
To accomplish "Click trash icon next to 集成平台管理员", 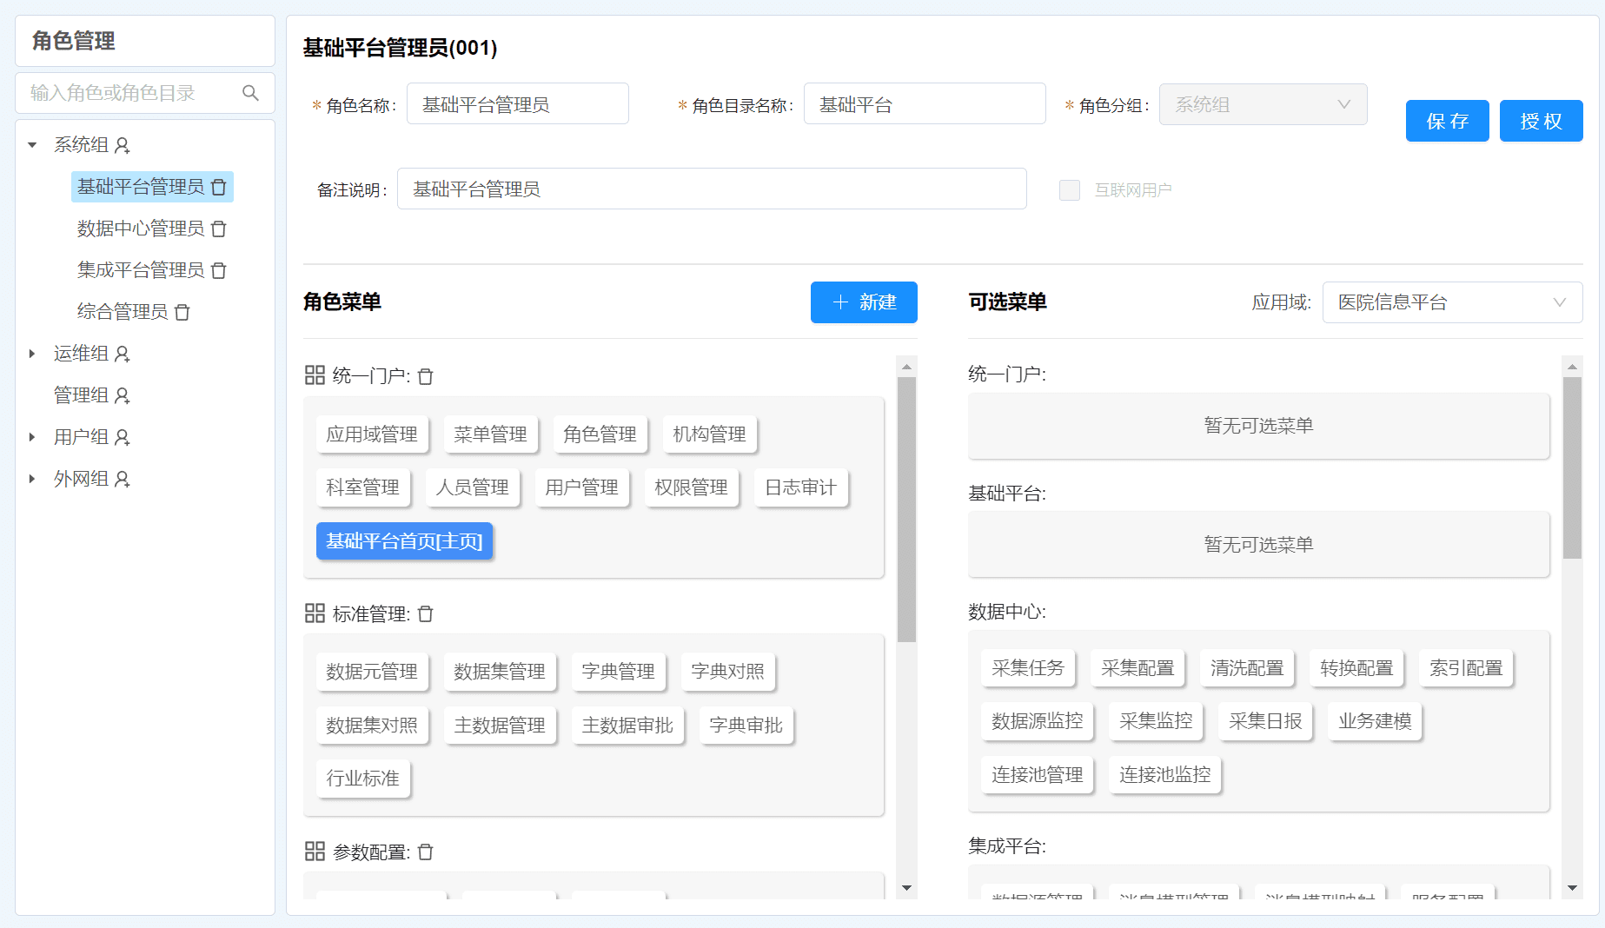I will pyautogui.click(x=219, y=270).
